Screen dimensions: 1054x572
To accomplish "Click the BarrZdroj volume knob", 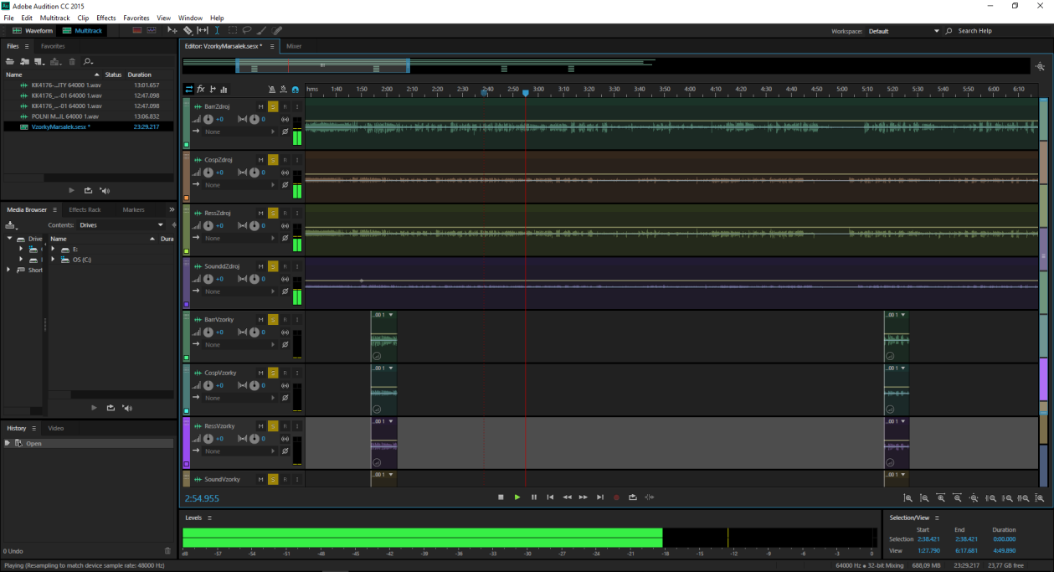I will click(x=208, y=119).
